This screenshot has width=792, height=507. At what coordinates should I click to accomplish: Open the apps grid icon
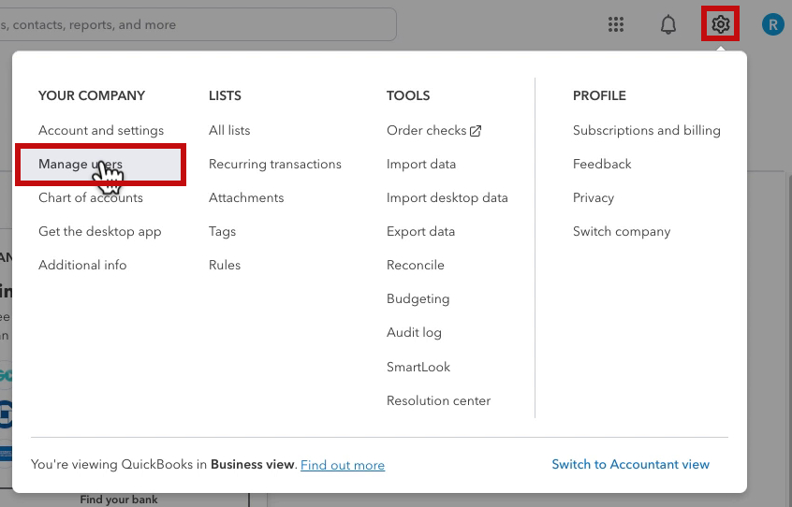pos(616,24)
